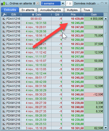Open order details icon for 10:15:02 row
This screenshot has height=131, width=109.
click(4, 65)
